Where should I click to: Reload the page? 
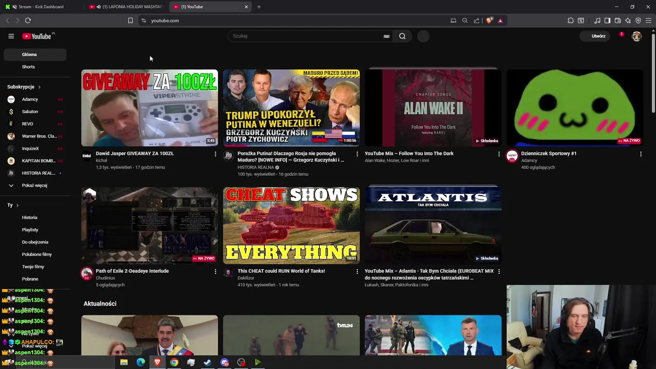28,20
